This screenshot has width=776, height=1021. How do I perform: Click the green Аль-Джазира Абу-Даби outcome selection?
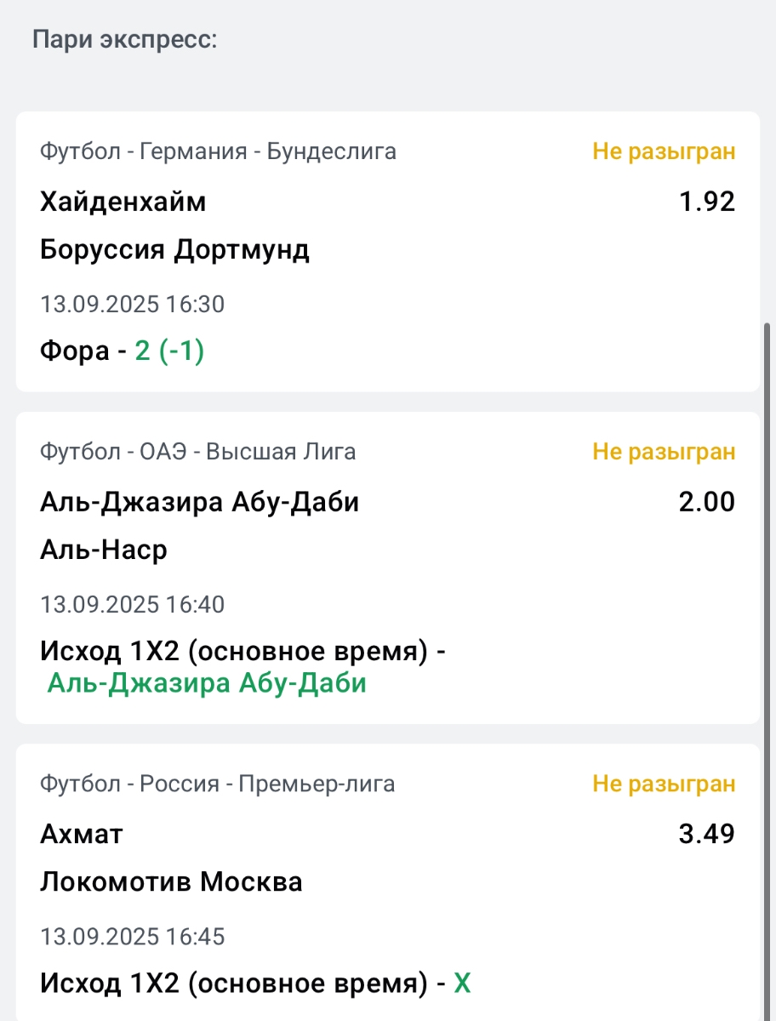click(x=207, y=682)
